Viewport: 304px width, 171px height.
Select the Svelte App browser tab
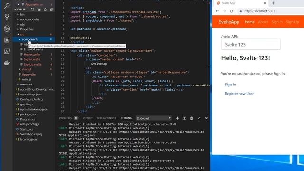point(241,3)
